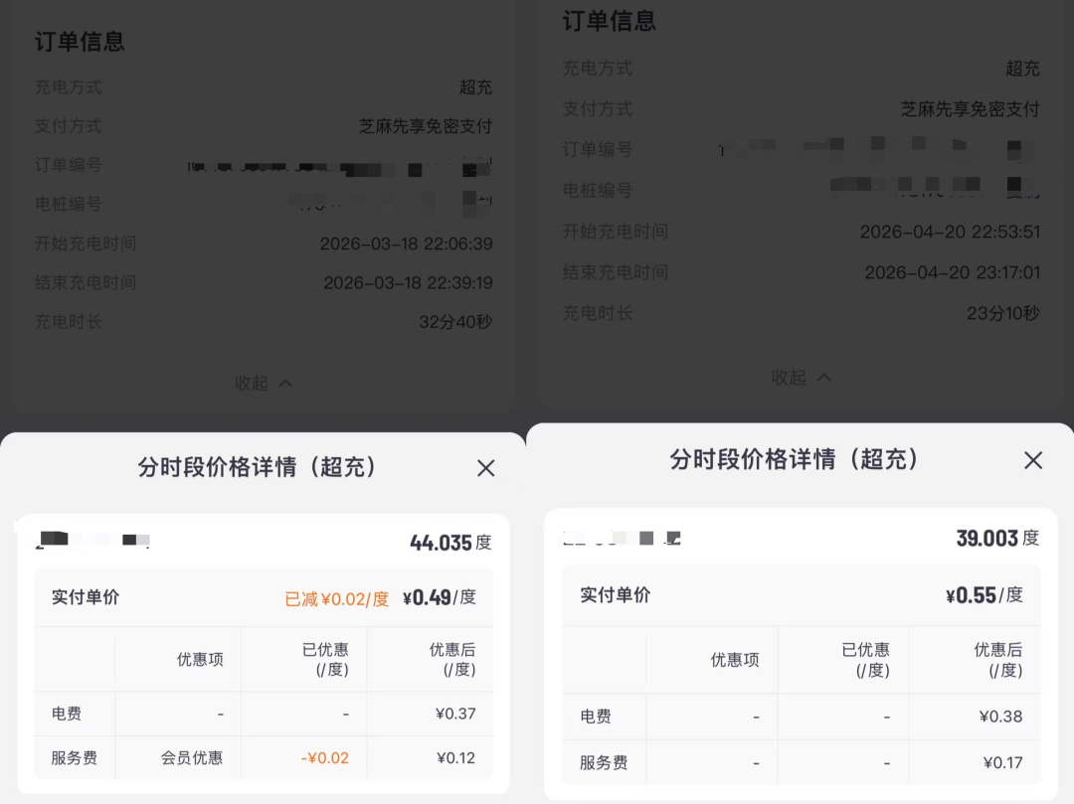Tap the 44.035度 charged energy amount
The height and width of the screenshot is (804, 1074).
(449, 543)
